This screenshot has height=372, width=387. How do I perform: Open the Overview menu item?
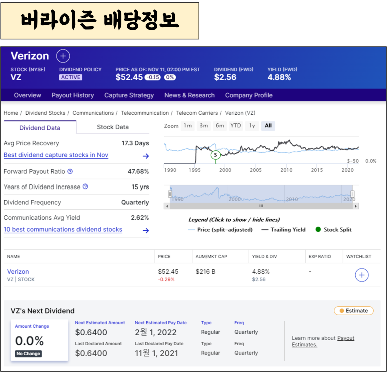coord(28,95)
